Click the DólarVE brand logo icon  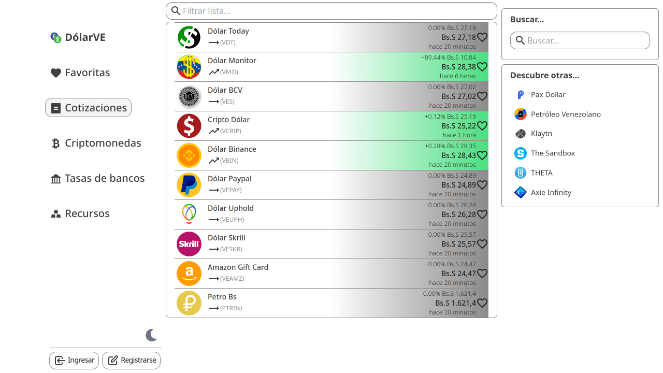56,37
